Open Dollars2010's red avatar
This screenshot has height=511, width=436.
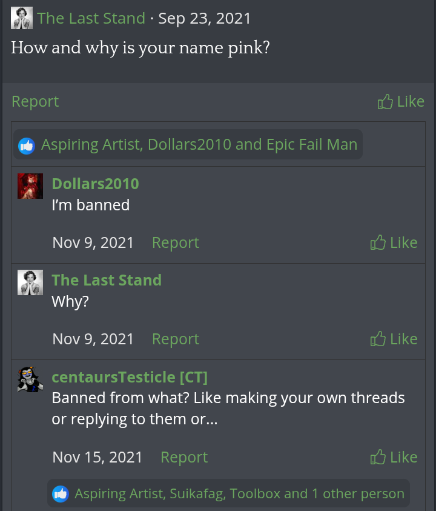tap(30, 186)
